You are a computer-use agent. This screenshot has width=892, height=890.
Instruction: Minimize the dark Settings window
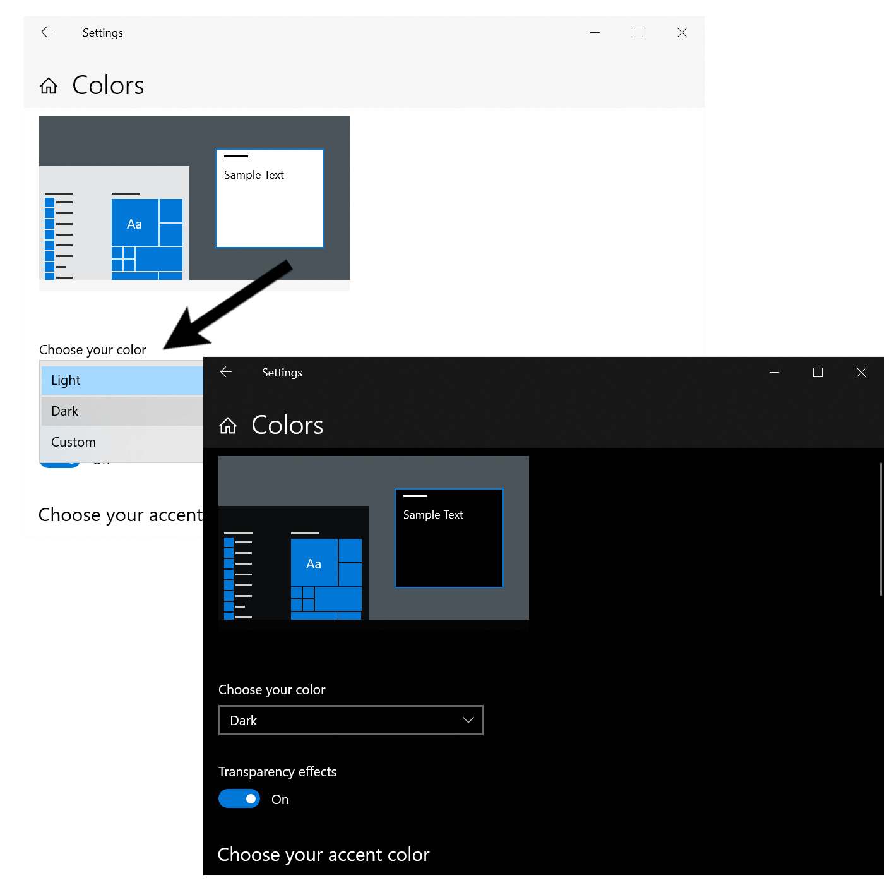click(x=774, y=373)
